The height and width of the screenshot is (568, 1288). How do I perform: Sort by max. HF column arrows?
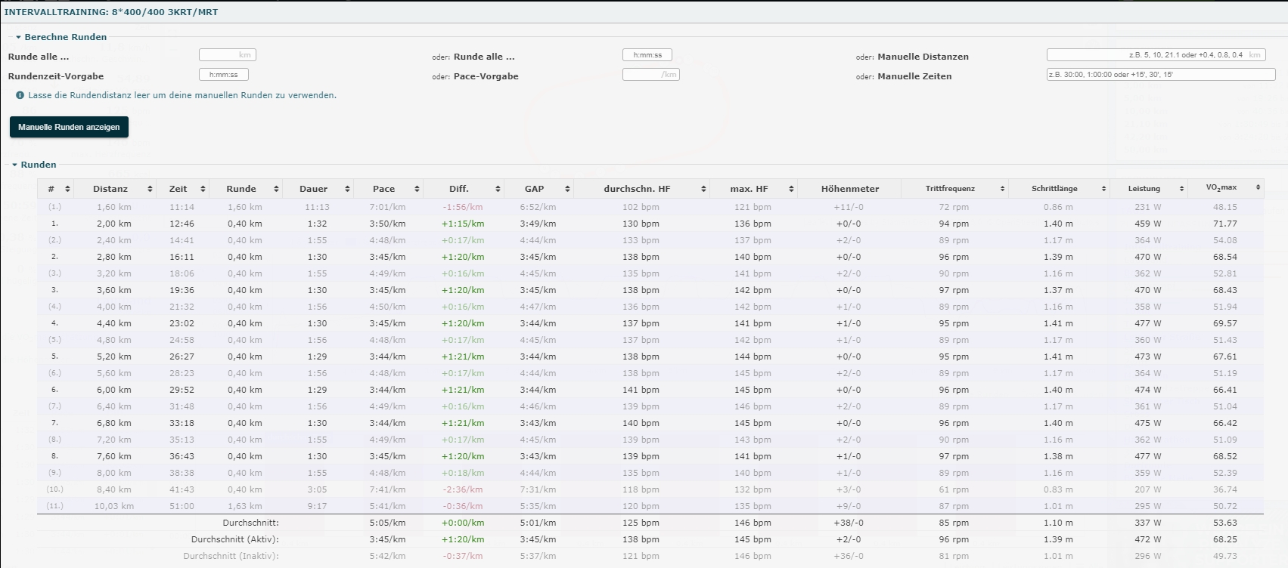[791, 189]
